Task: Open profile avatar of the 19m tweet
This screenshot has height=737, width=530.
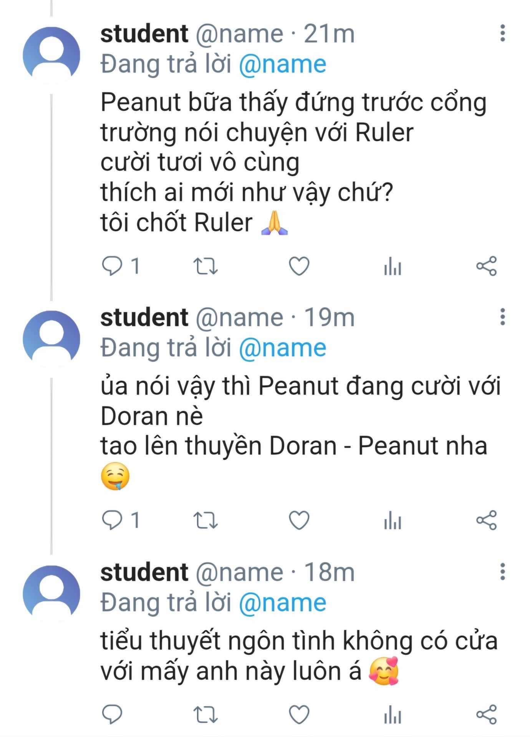Action: pos(51,339)
